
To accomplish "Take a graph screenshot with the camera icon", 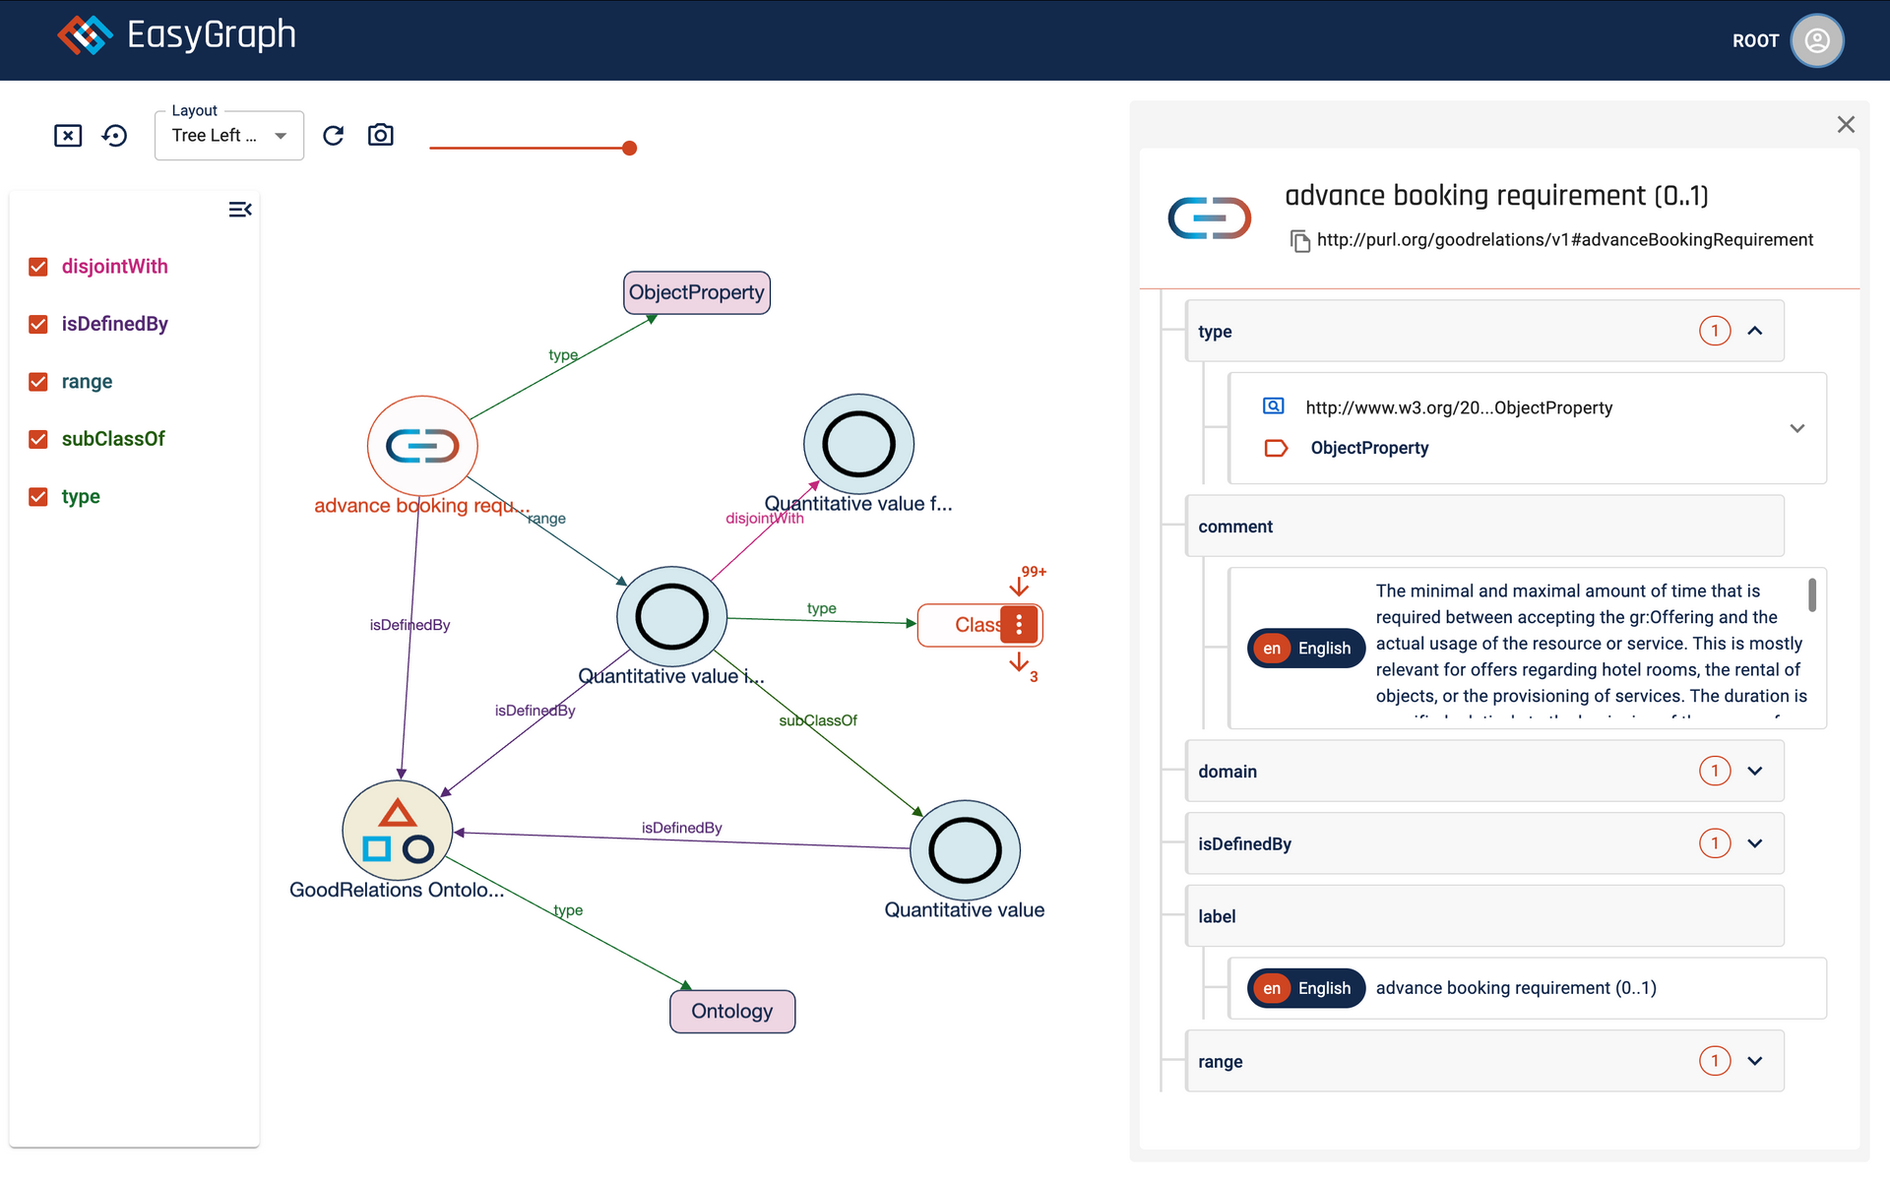I will (x=381, y=136).
